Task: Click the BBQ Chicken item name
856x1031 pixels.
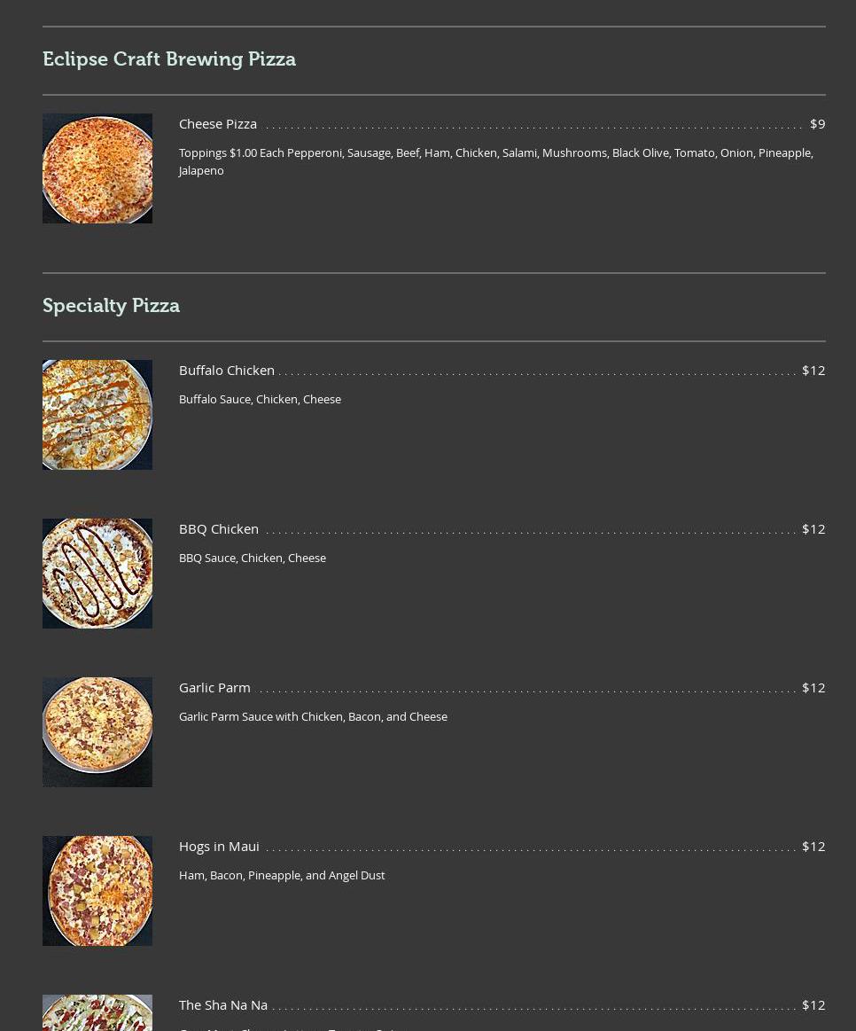Action: [219, 529]
